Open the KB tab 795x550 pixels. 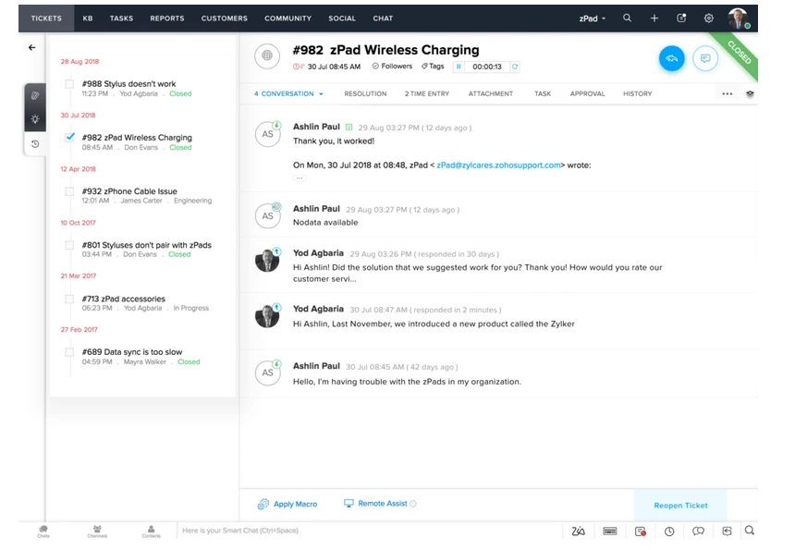(x=88, y=18)
